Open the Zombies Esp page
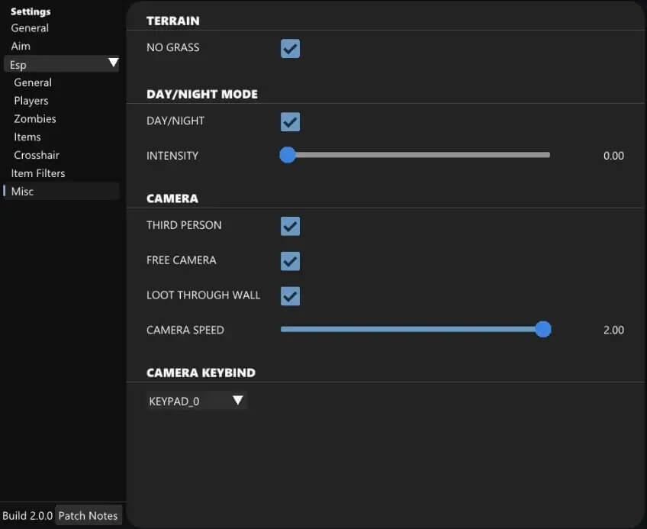Viewport: 647px width, 529px height. coord(35,119)
